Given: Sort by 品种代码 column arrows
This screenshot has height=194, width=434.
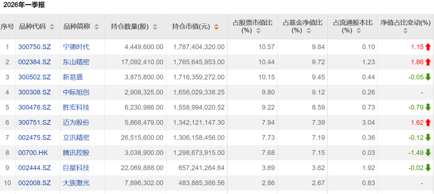Looking at the screenshot, I should coord(51,27).
